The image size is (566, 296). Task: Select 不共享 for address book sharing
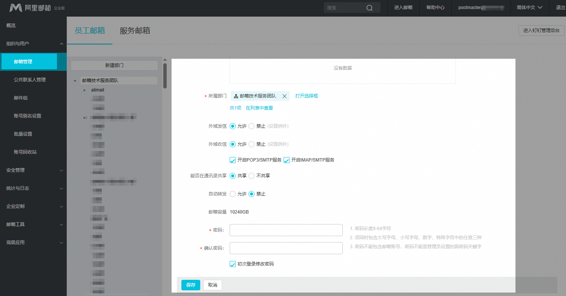coord(252,176)
